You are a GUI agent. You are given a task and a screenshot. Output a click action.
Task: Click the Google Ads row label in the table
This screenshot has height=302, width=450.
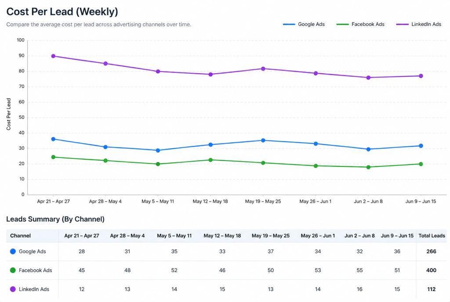tap(33, 251)
